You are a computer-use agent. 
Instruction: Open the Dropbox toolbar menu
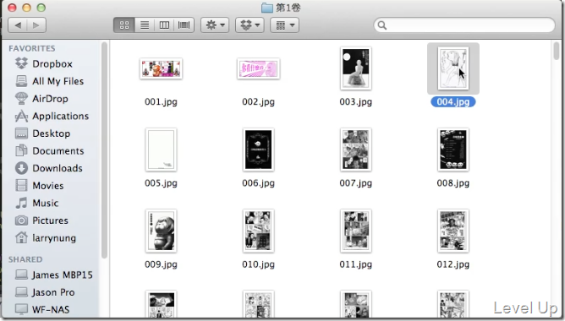tap(250, 25)
